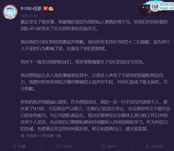Click the orange V verification badge
Viewport: 174px width, 151px height.
pyautogui.click(x=45, y=9)
